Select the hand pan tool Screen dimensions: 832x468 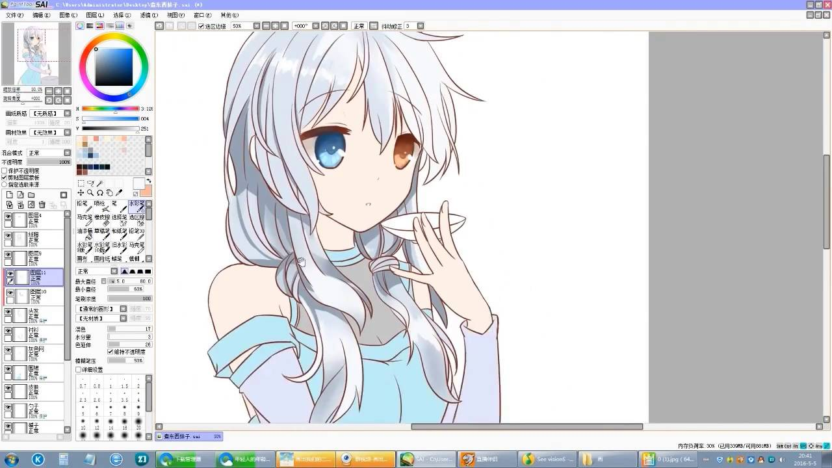(109, 193)
